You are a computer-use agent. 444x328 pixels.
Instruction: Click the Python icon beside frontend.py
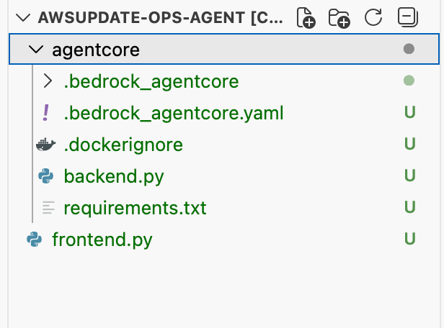coord(34,240)
